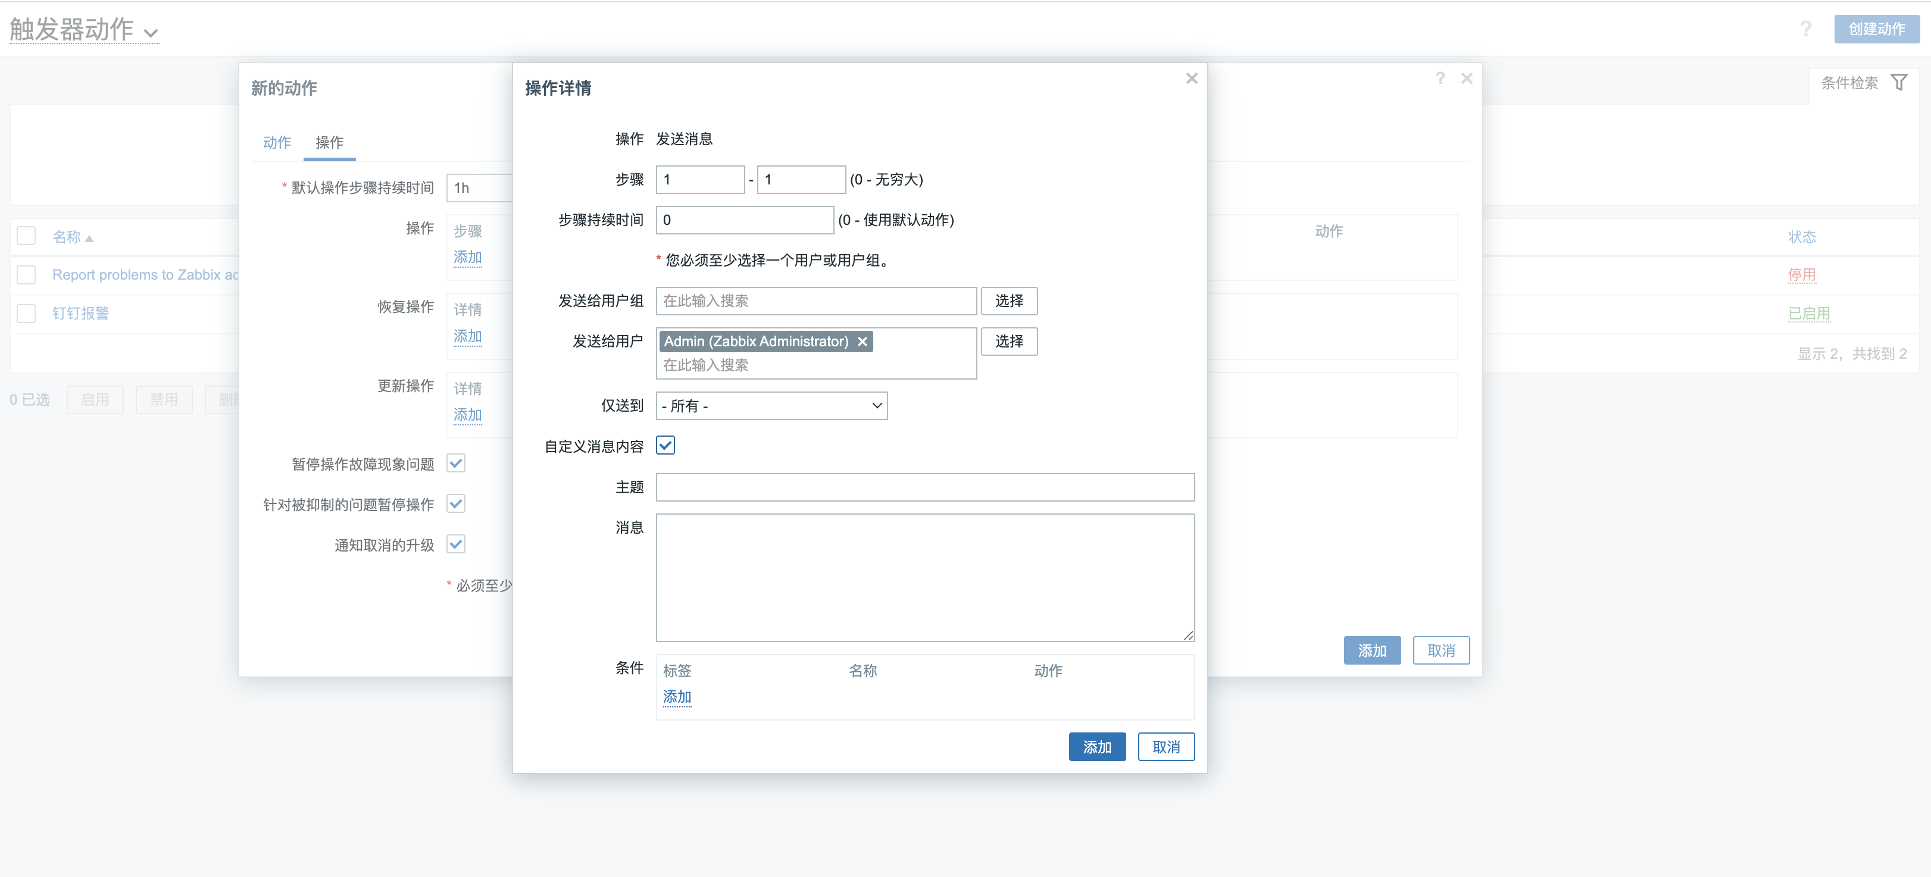Click 添加 link under 条件
The image size is (1931, 877).
click(677, 697)
